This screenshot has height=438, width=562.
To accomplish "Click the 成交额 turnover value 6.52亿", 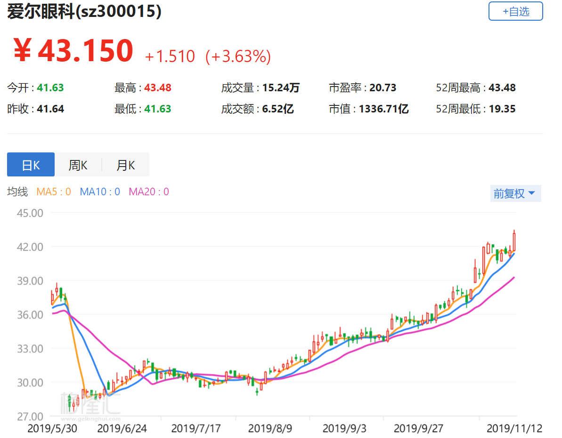I will pyautogui.click(x=278, y=109).
